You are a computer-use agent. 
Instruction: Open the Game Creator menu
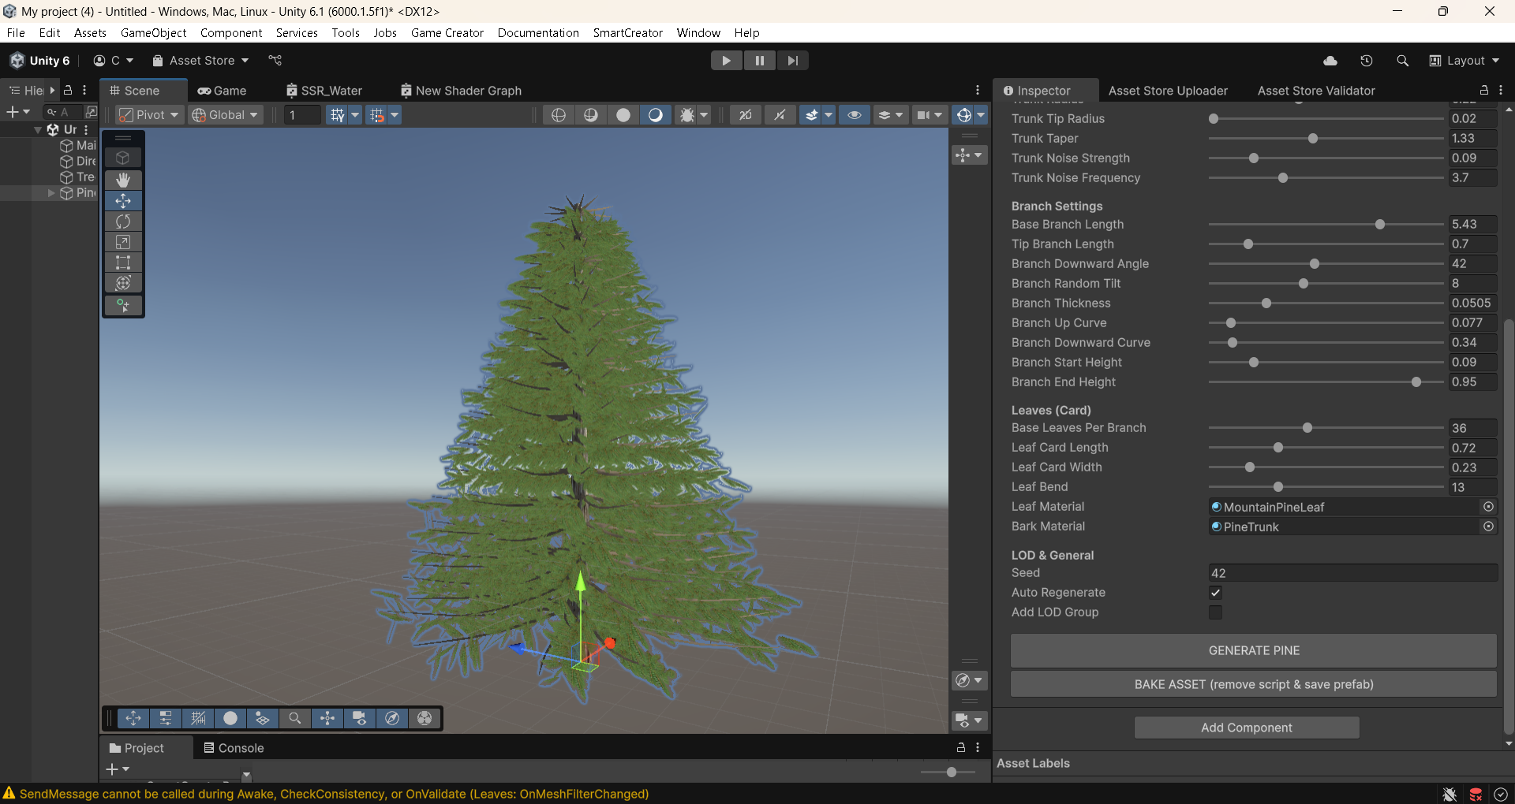(x=447, y=33)
